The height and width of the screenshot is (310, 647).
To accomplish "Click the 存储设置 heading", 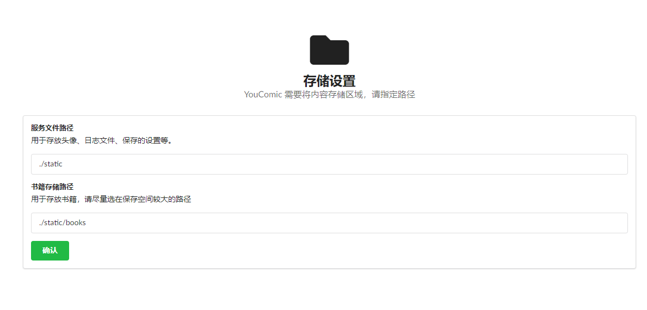I will click(x=329, y=81).
